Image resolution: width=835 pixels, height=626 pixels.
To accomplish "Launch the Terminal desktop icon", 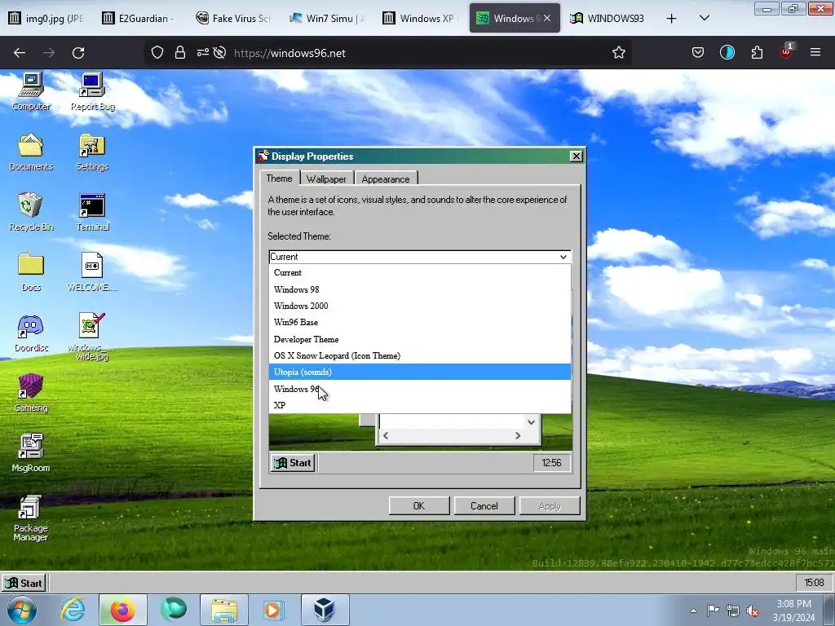I will coord(92,212).
